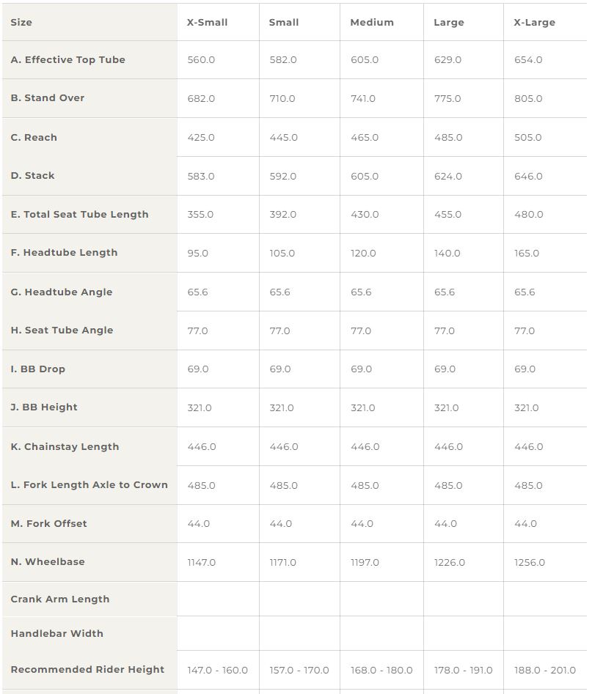Click the E. Total Seat Tube Length label
This screenshot has height=694, width=592.
(79, 214)
